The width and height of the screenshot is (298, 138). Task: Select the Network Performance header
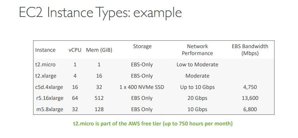[197, 50]
